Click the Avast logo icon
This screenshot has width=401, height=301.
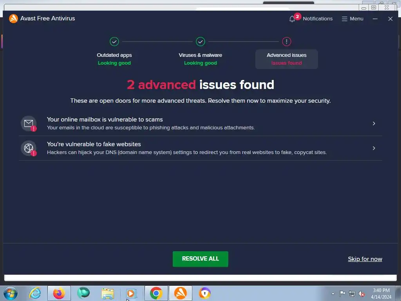tap(13, 18)
